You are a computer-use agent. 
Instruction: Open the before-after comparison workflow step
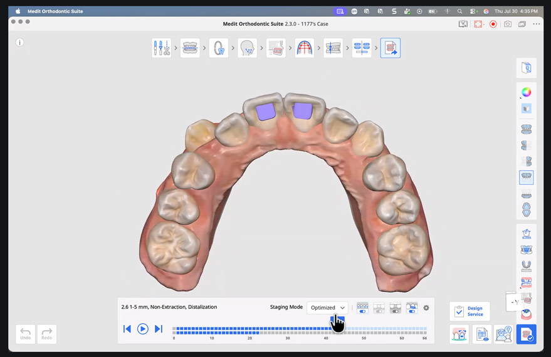pos(362,48)
